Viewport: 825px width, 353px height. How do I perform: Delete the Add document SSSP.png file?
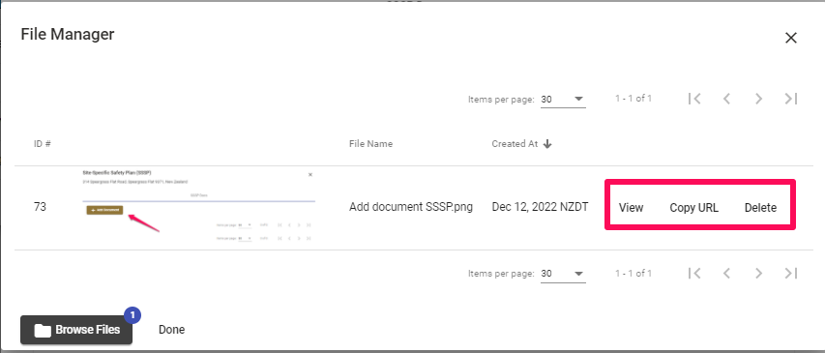tap(760, 207)
